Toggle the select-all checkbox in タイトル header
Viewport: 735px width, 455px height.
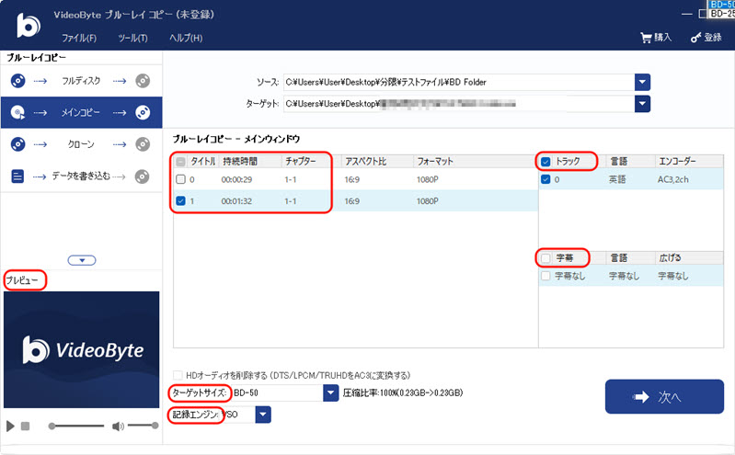180,162
